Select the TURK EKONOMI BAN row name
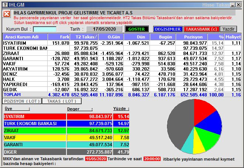The height and width of the screenshot is (168, 244). pyautogui.click(x=25, y=48)
